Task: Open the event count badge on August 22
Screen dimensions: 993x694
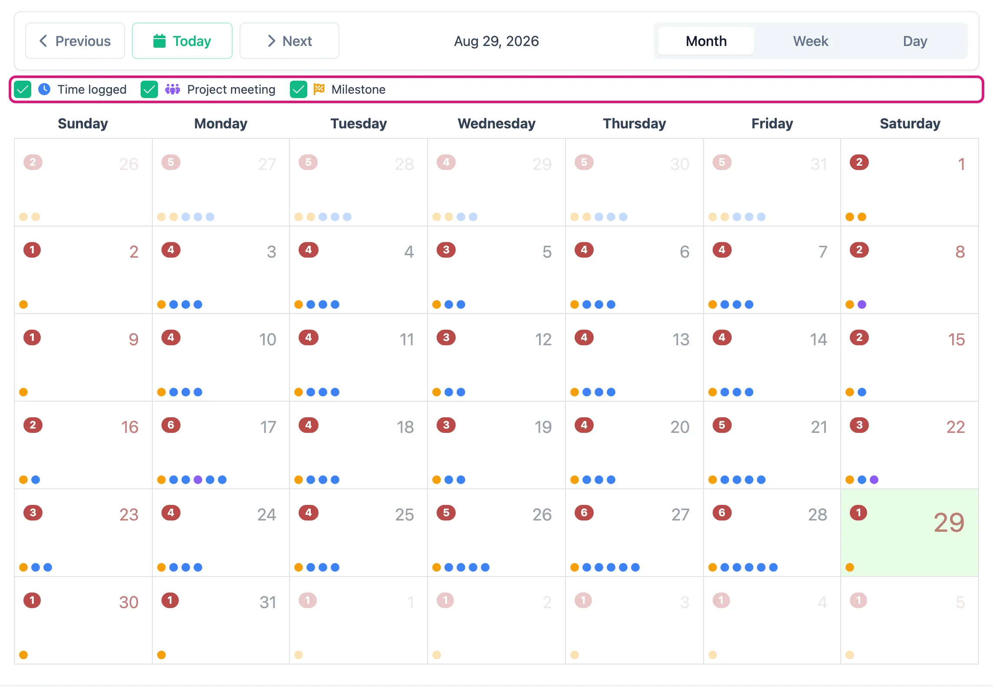Action: [859, 425]
